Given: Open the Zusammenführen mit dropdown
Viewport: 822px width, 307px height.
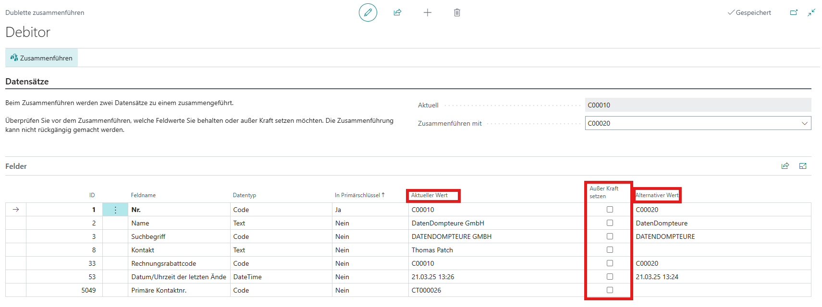Looking at the screenshot, I should 804,123.
